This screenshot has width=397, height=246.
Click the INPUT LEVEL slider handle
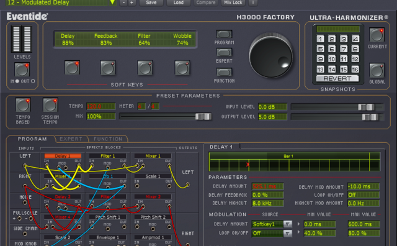[x=366, y=107]
